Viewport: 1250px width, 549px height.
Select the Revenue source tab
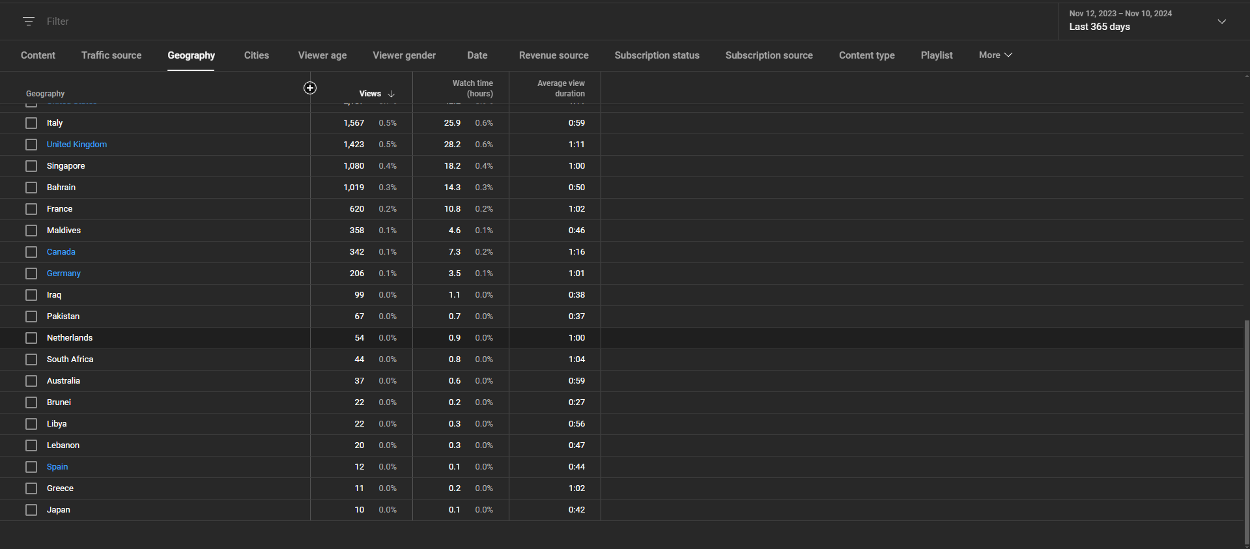[553, 55]
